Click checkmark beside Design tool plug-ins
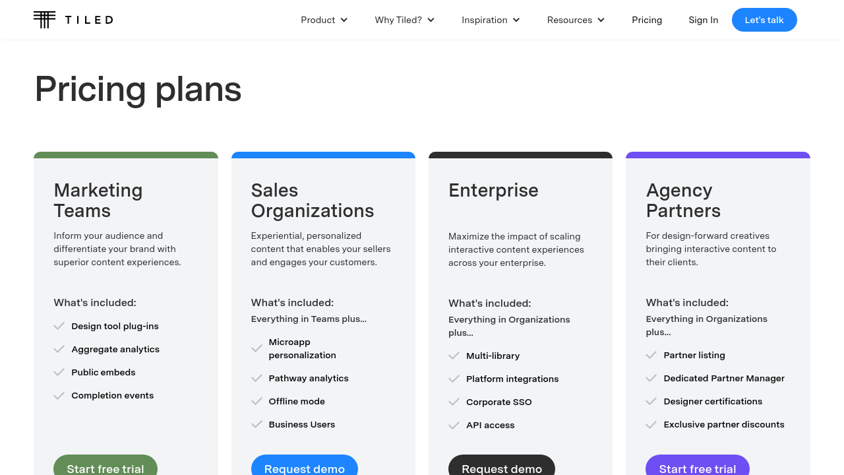This screenshot has height=475, width=844. [x=59, y=326]
